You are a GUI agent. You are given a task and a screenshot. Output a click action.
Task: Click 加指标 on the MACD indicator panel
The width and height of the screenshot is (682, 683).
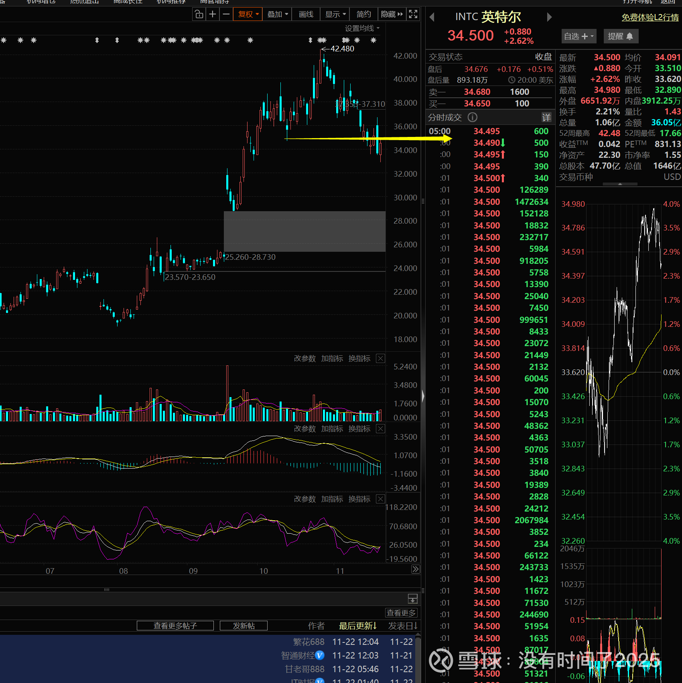332,429
